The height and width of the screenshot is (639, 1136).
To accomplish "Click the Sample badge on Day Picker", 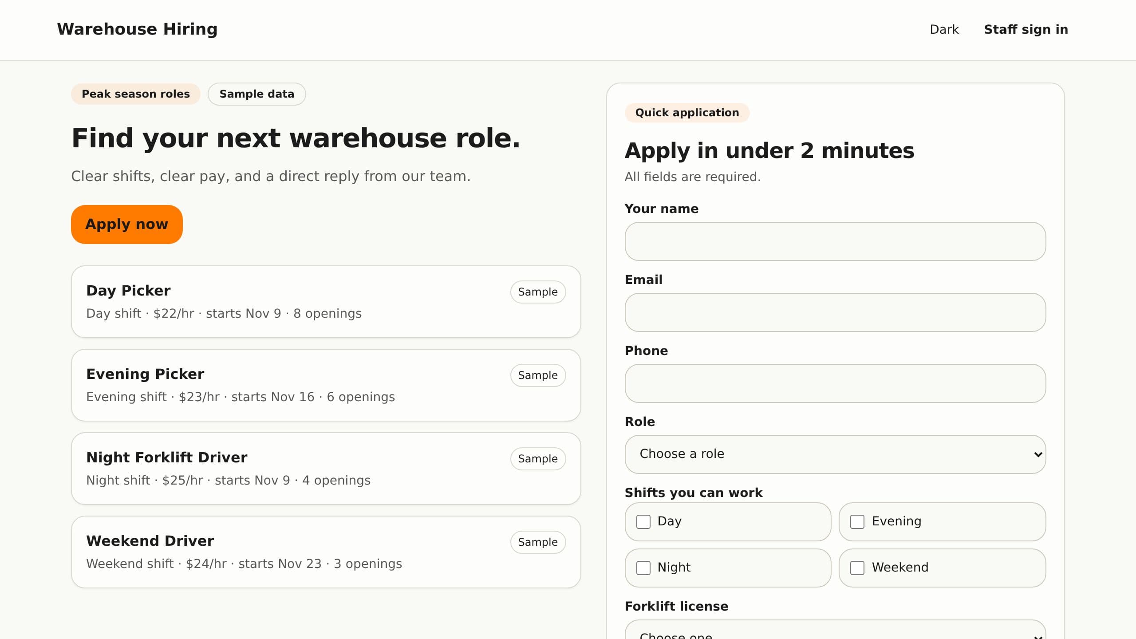I will pyautogui.click(x=538, y=292).
